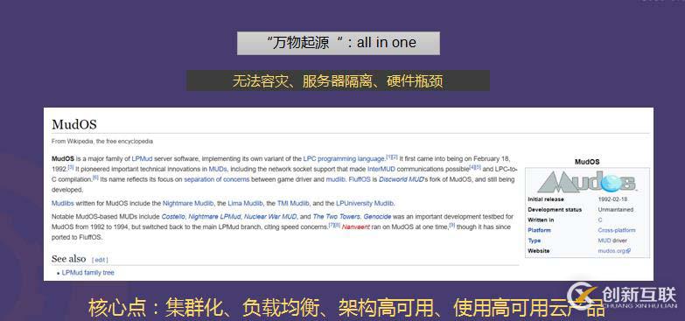This screenshot has width=685, height=321.
Task: Click the edit link beside See also
Action: point(100,260)
